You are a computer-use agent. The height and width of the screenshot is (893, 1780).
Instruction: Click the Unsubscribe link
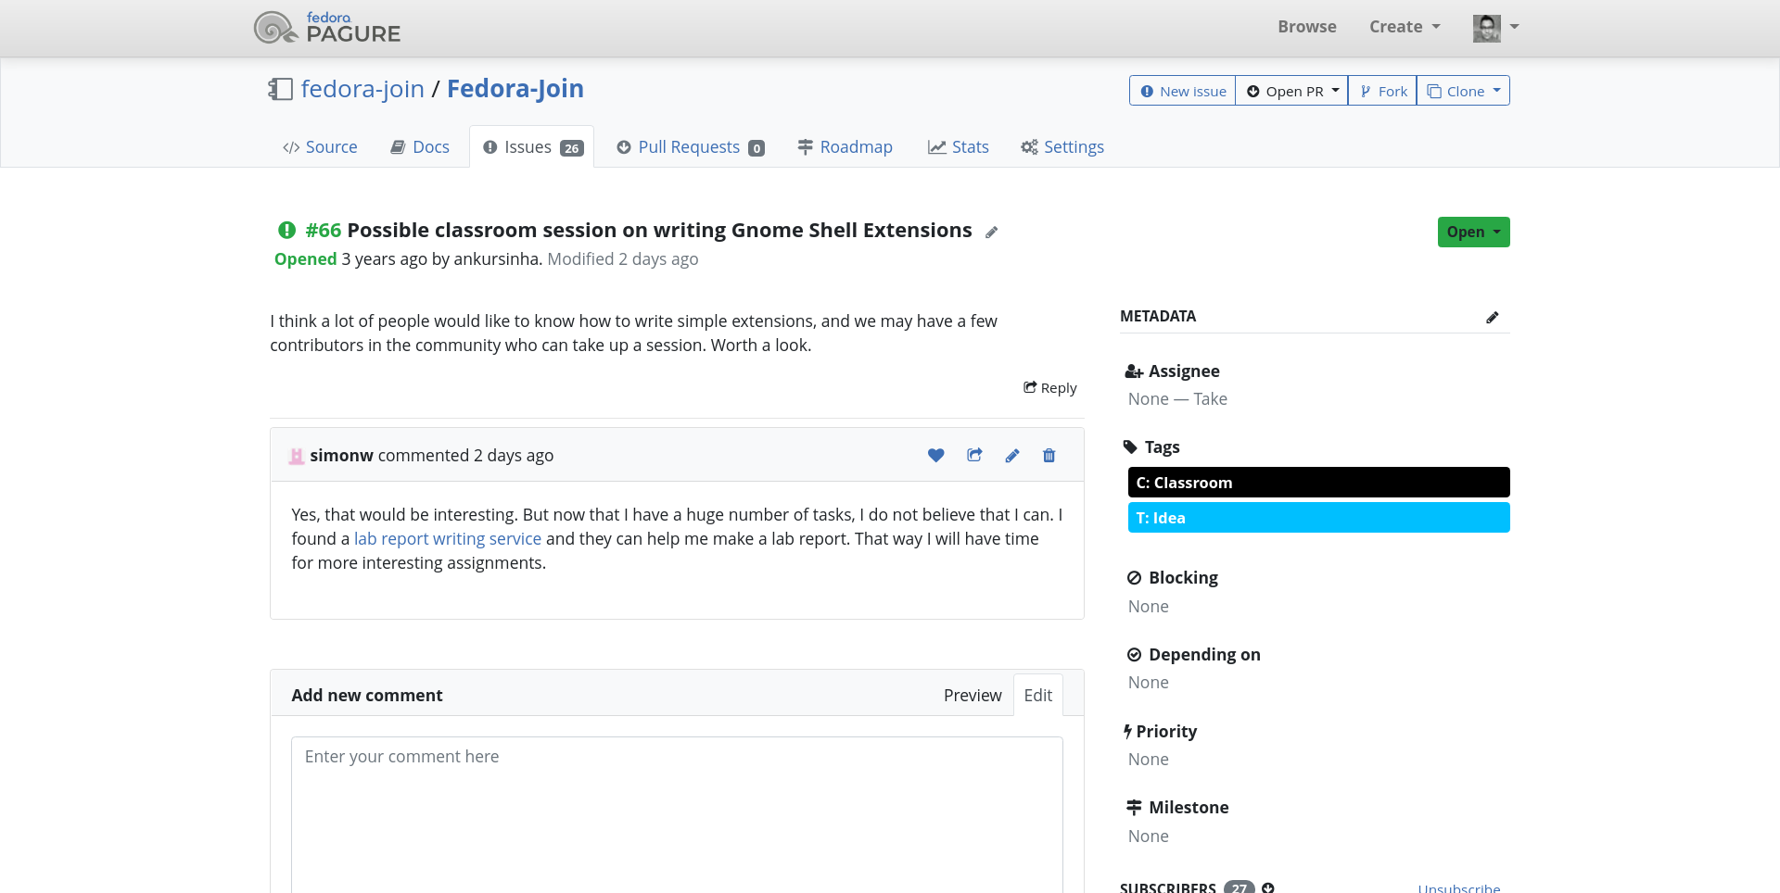click(1459, 887)
